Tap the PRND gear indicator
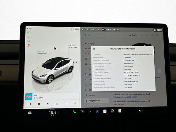 pos(30,28)
